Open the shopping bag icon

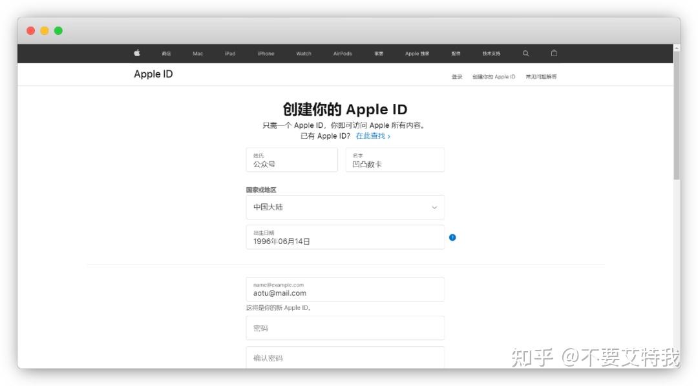pyautogui.click(x=555, y=53)
